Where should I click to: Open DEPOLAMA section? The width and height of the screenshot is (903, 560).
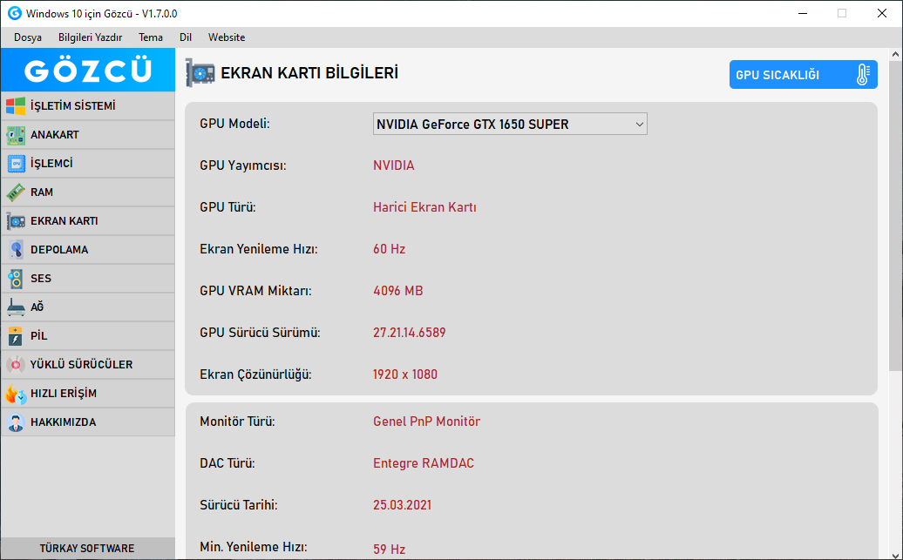coord(87,250)
